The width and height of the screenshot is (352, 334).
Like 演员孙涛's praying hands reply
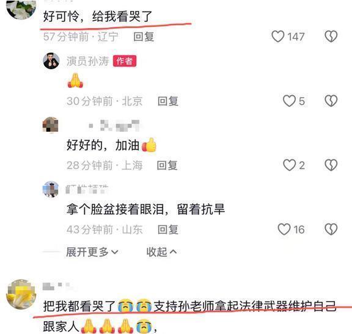pos(290,101)
